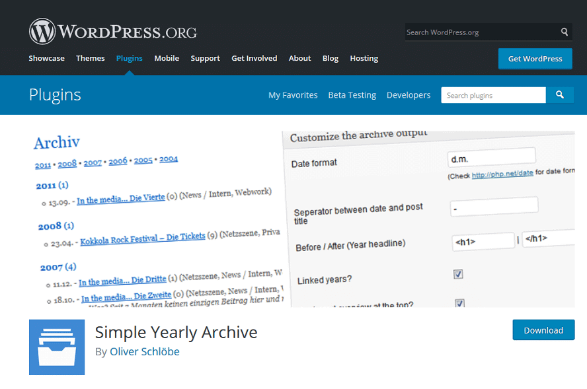Open 'In the media... Die Dritte' post link

(122, 280)
